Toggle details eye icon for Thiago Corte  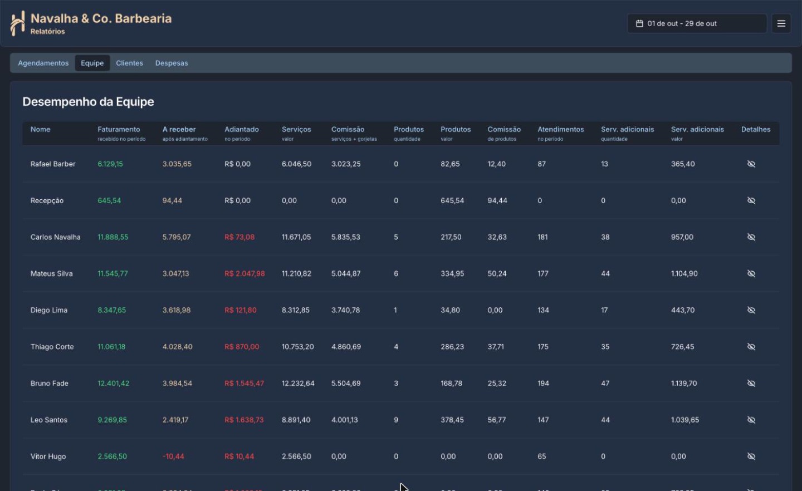pos(751,347)
